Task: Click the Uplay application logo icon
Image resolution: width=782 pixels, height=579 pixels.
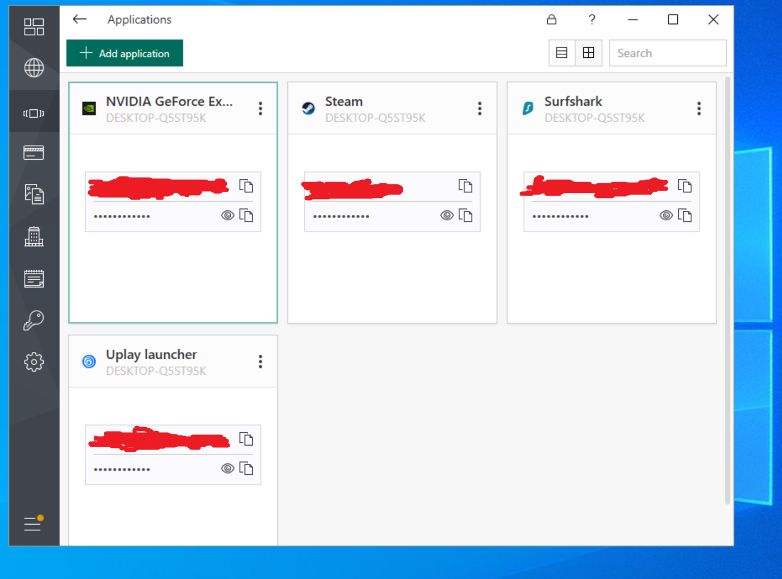Action: [x=89, y=362]
